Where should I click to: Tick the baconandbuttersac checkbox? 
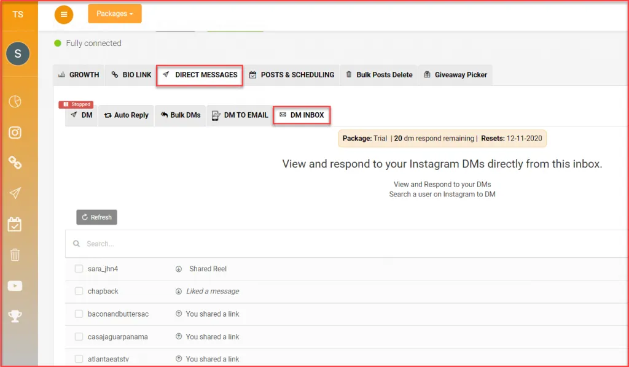pos(78,314)
